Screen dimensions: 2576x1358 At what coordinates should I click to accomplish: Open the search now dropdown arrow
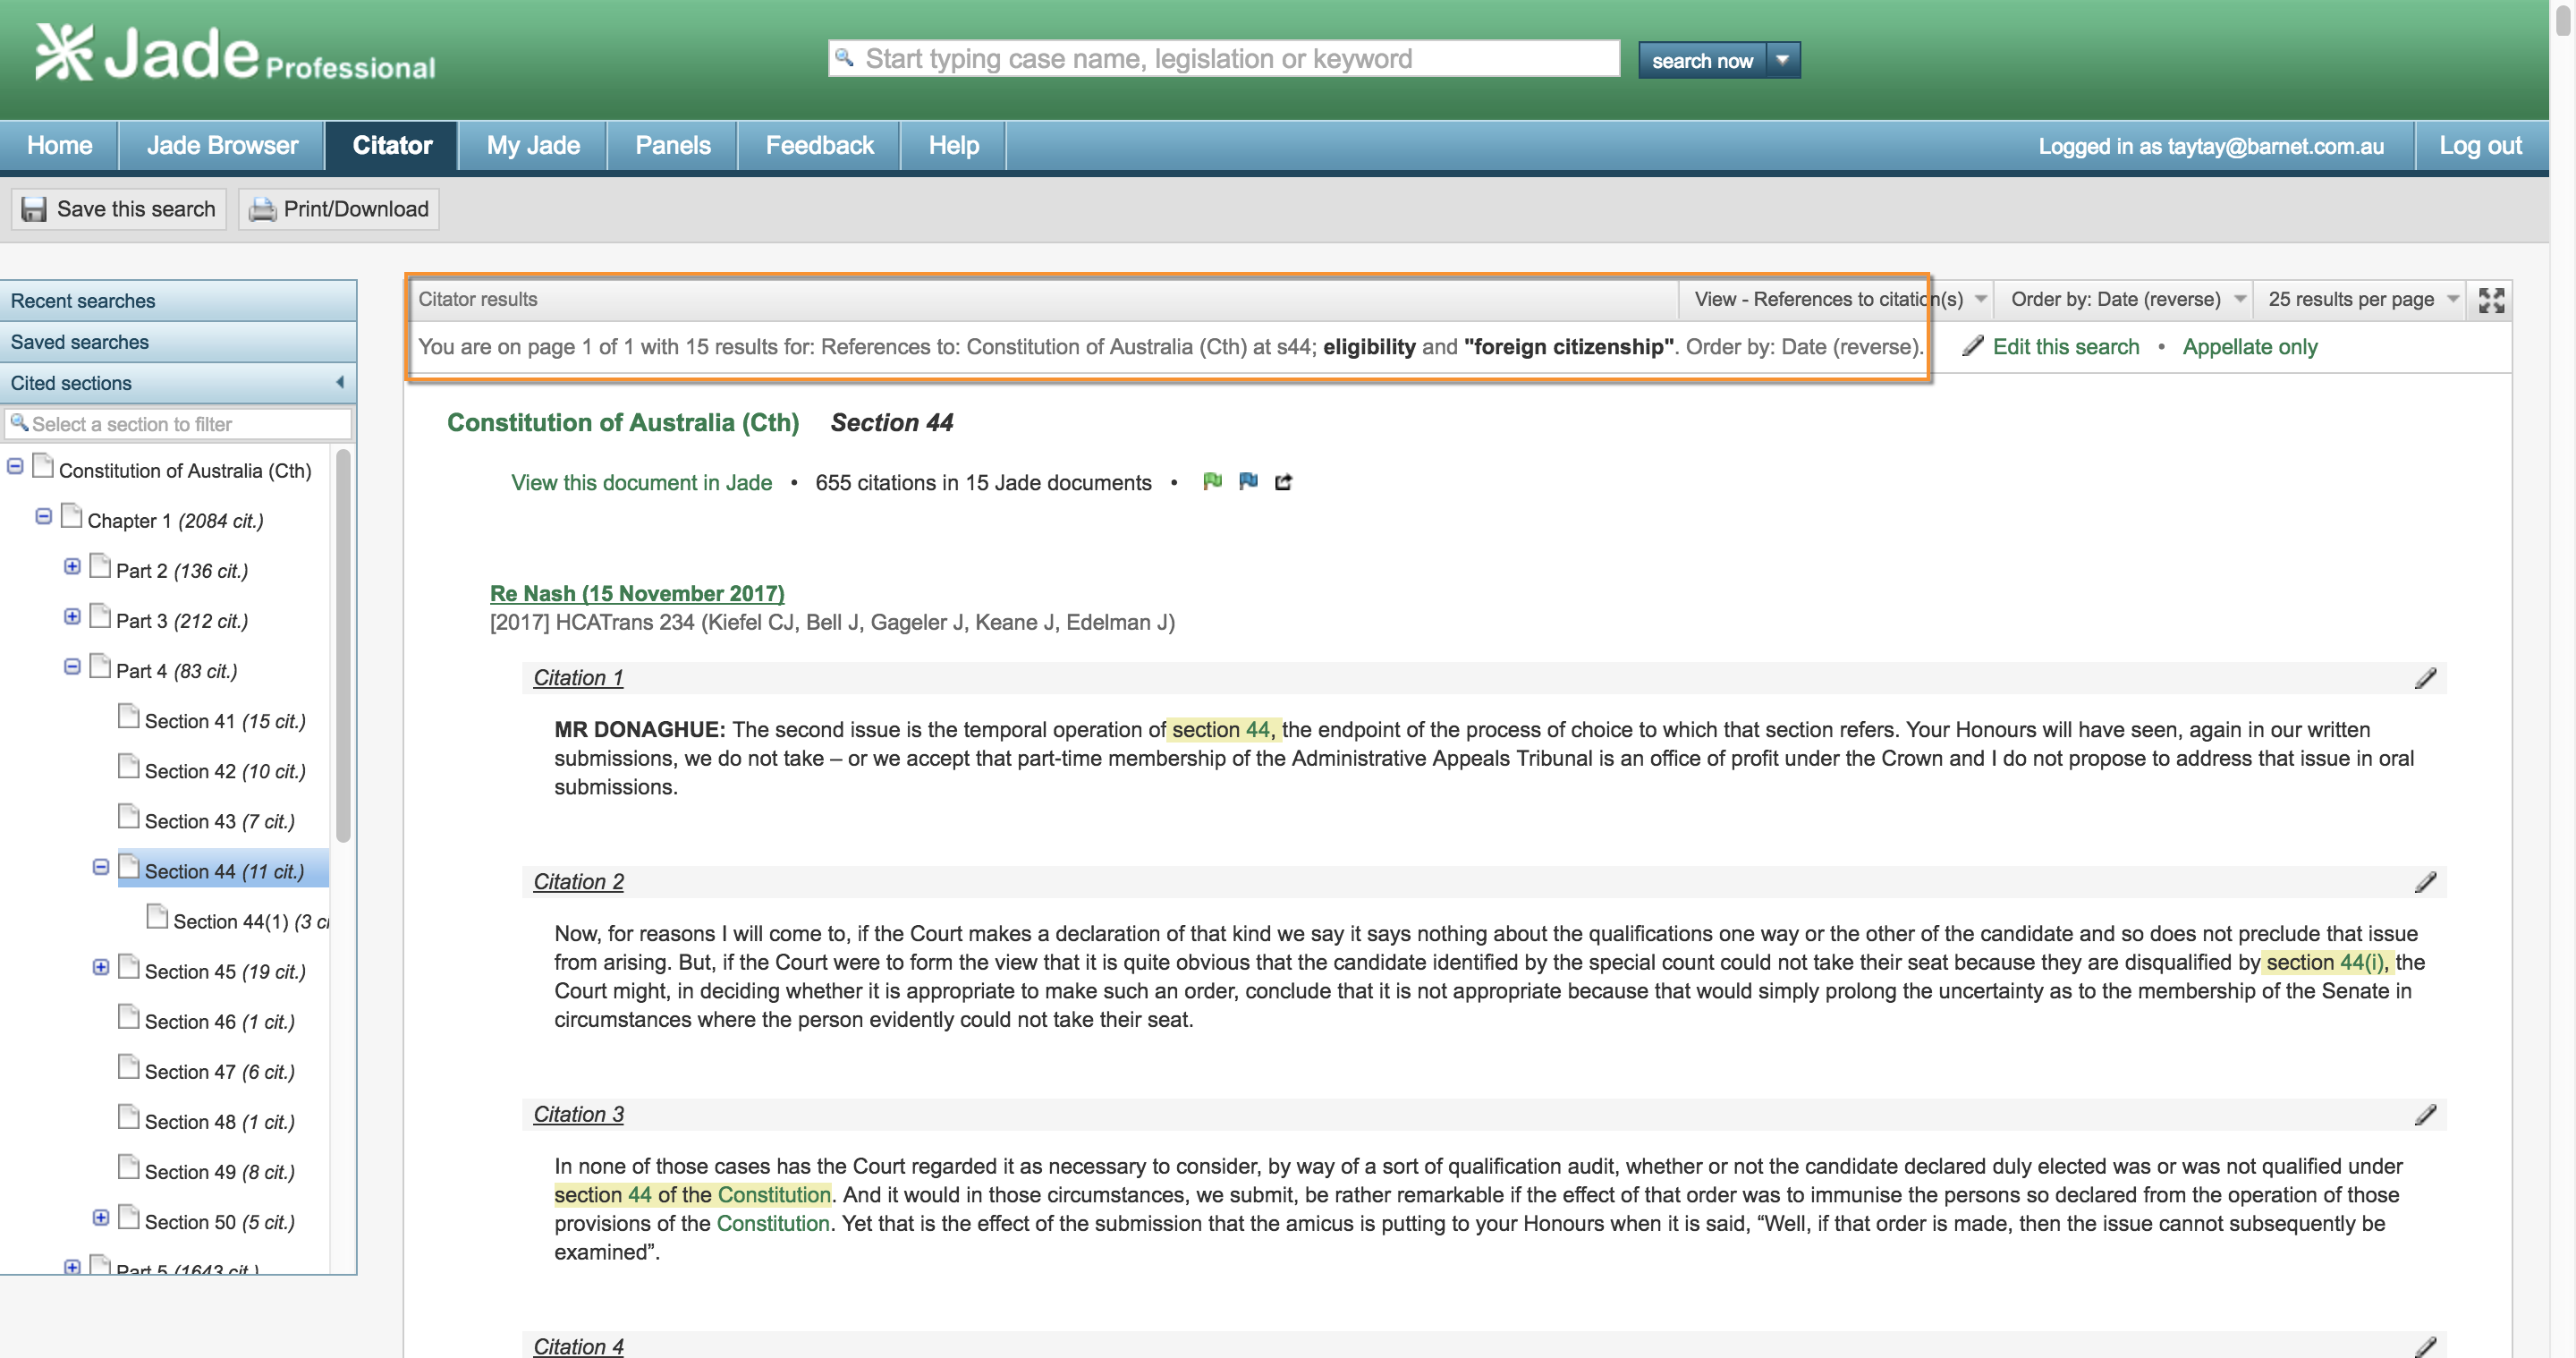pyautogui.click(x=1782, y=60)
